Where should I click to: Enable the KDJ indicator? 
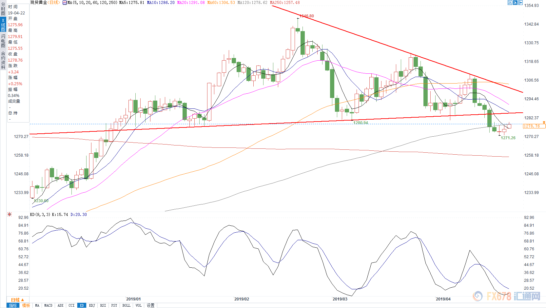click(92, 305)
